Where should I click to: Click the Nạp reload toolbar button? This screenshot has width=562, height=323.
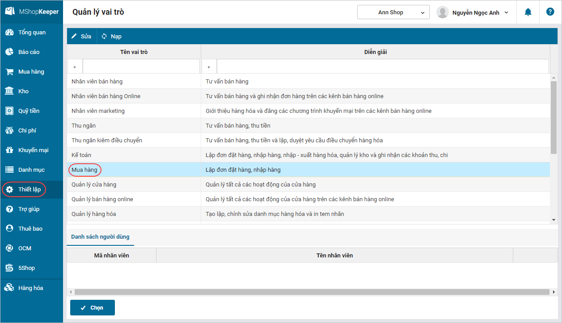(x=111, y=36)
